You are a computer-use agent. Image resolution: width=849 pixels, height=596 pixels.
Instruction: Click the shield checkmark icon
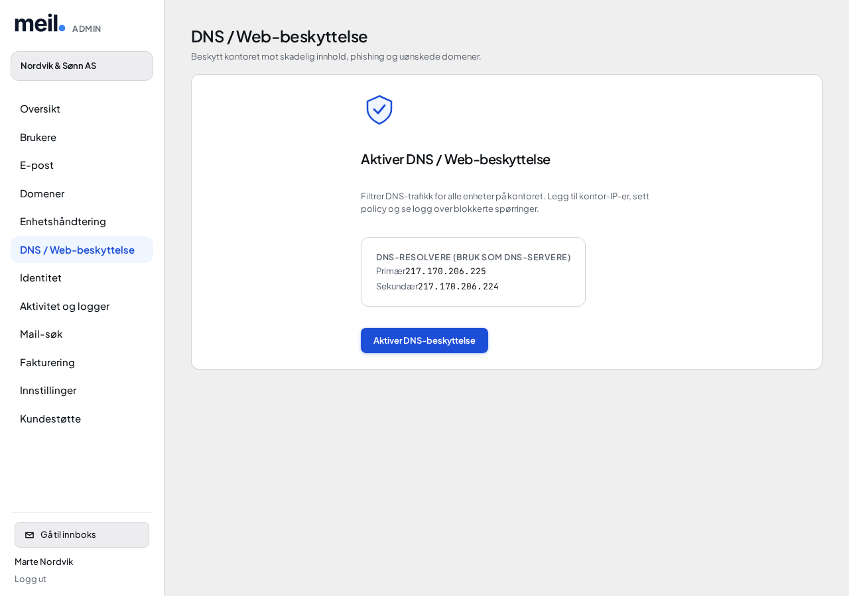pos(379,110)
